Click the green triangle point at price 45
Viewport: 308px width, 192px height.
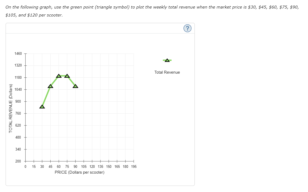point(50,86)
